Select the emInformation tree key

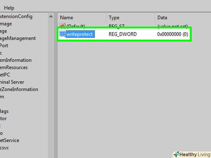point(16,60)
